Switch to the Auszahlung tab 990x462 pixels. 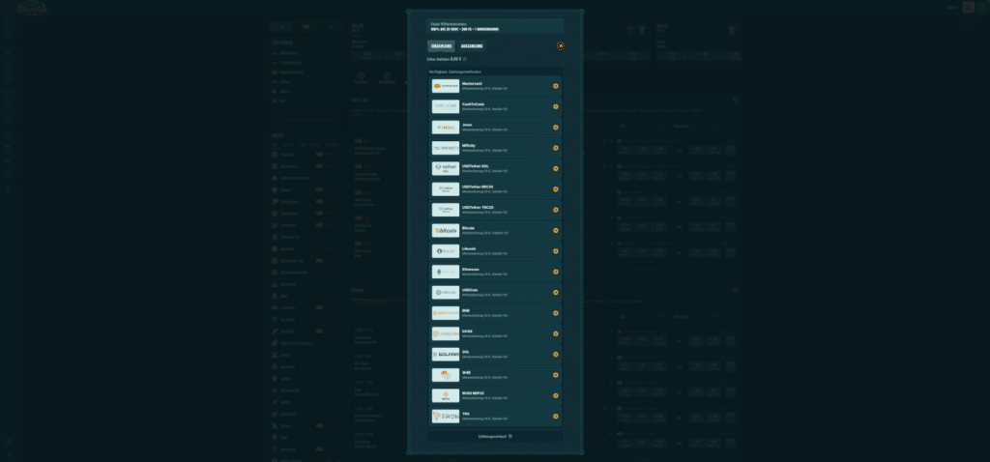(472, 46)
